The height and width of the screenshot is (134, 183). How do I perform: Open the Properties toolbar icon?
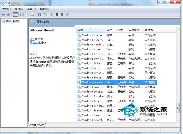(22, 15)
